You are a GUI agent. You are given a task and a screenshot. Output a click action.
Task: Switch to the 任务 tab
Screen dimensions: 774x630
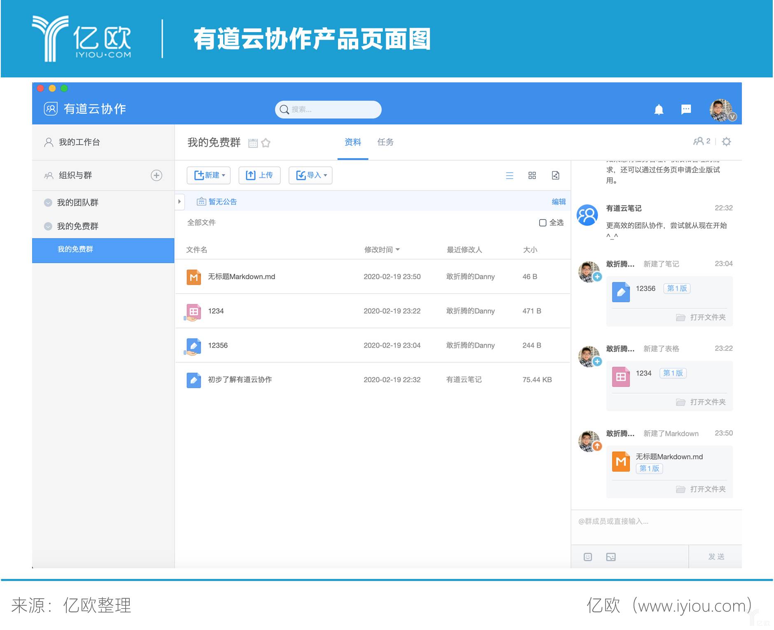click(x=386, y=142)
